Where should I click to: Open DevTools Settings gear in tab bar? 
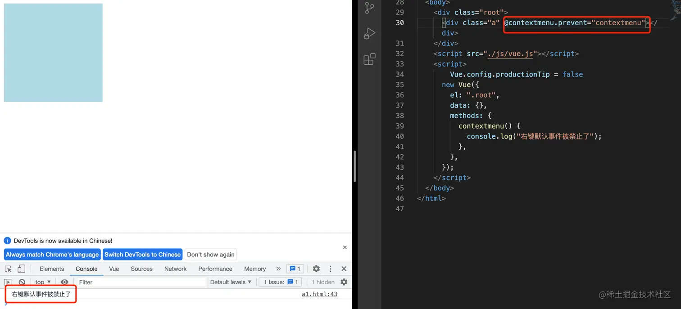point(316,269)
